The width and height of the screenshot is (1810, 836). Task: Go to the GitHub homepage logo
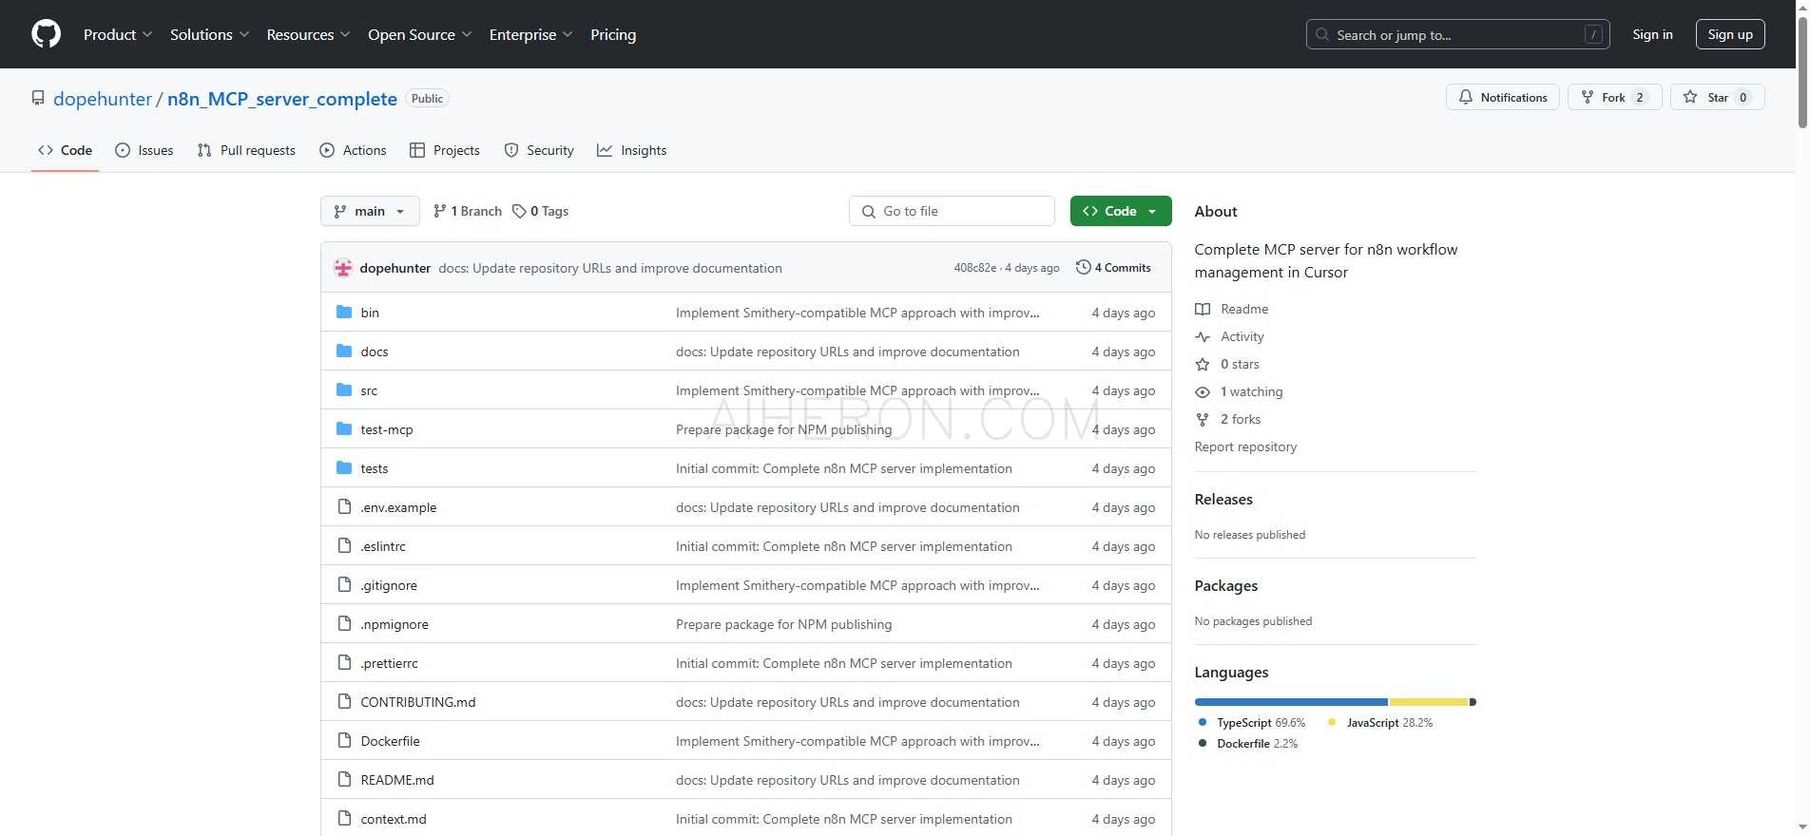(46, 34)
